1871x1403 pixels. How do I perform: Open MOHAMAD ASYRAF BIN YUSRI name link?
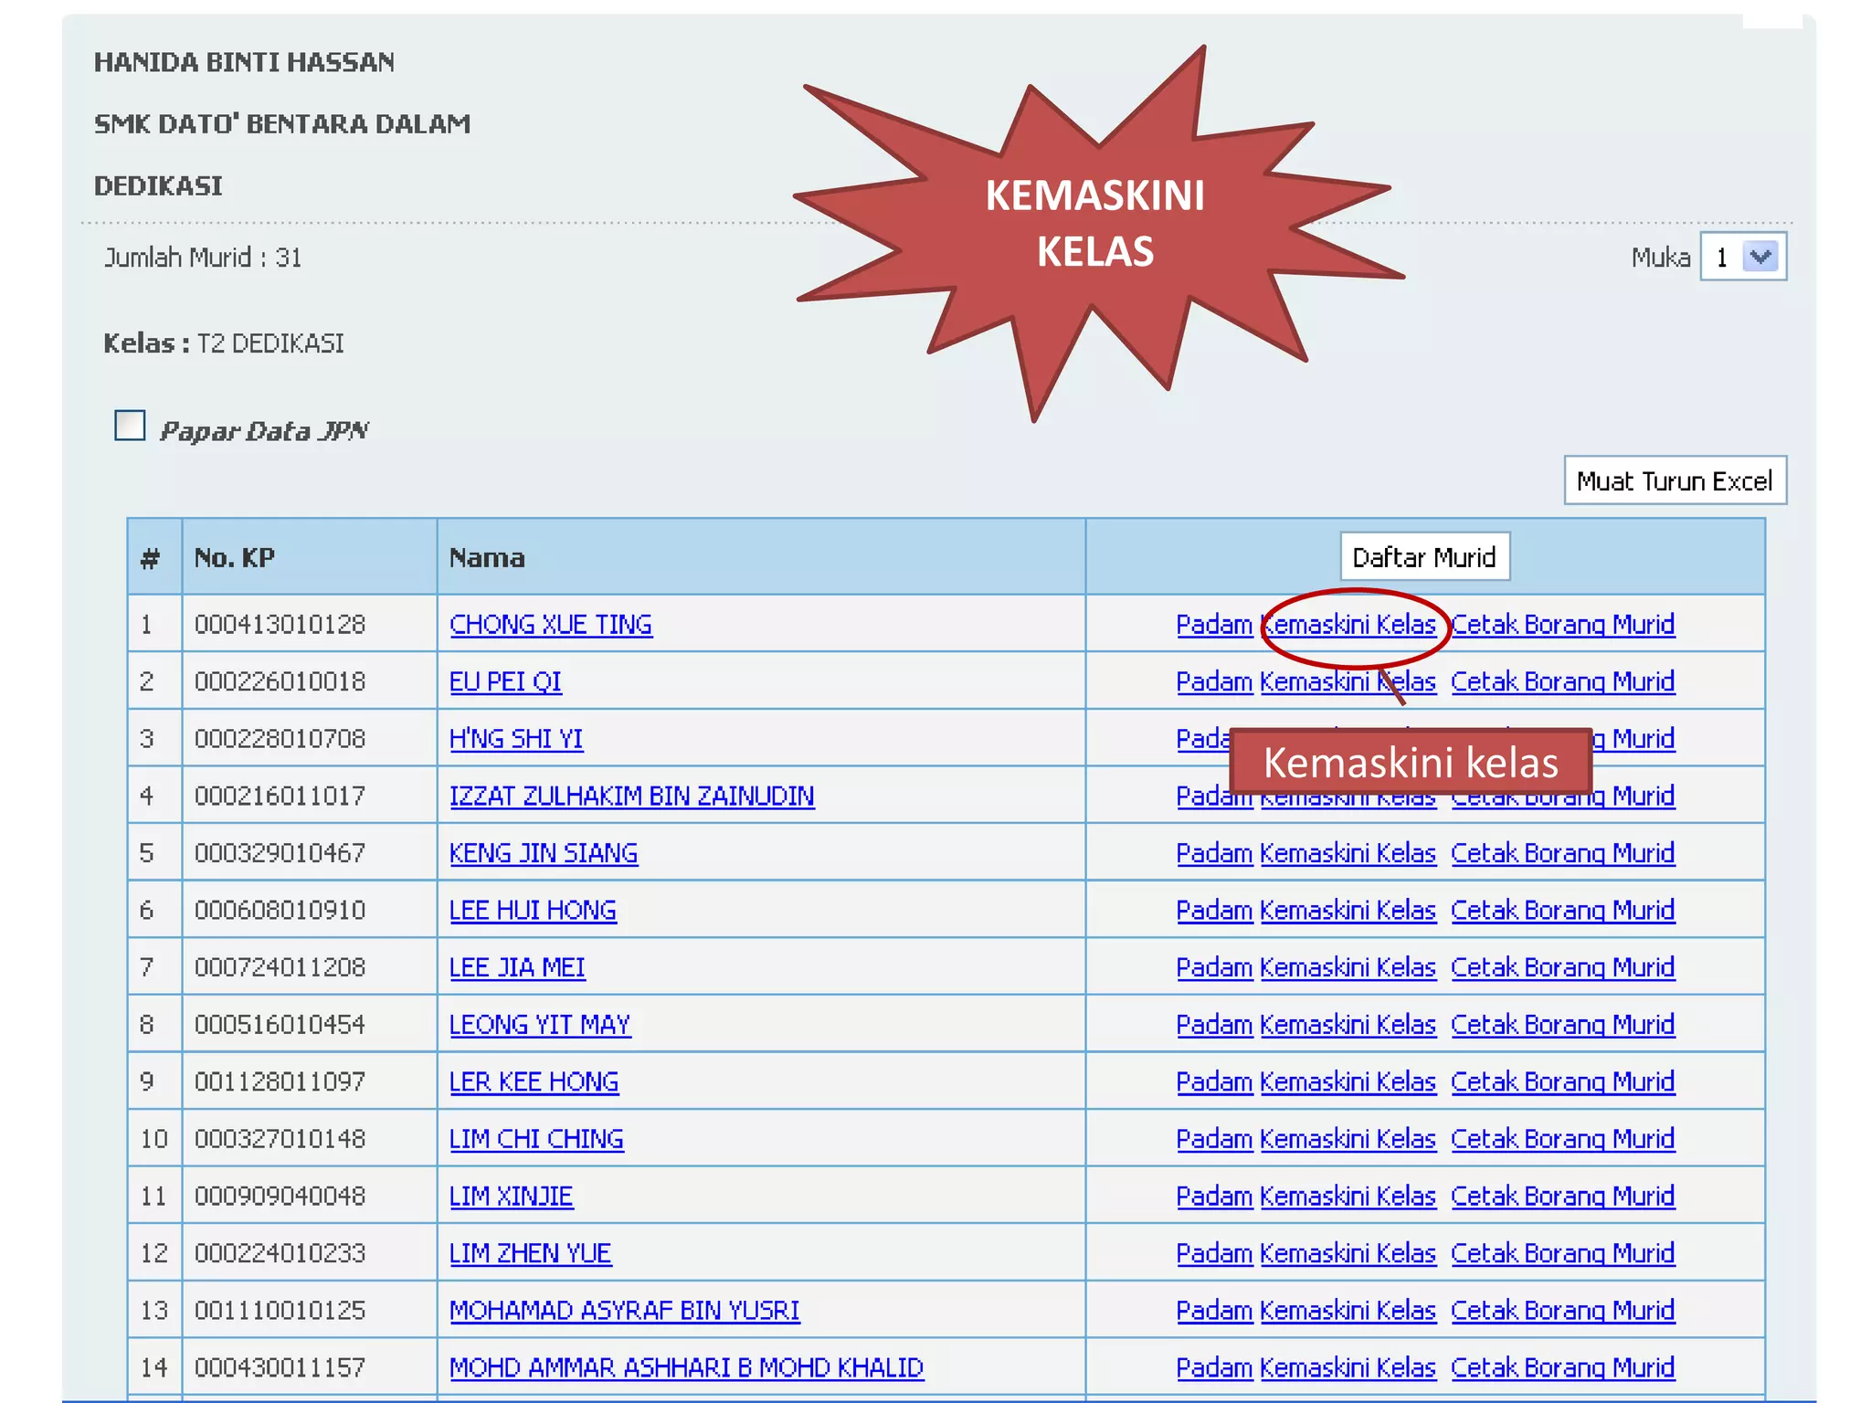coord(624,1311)
